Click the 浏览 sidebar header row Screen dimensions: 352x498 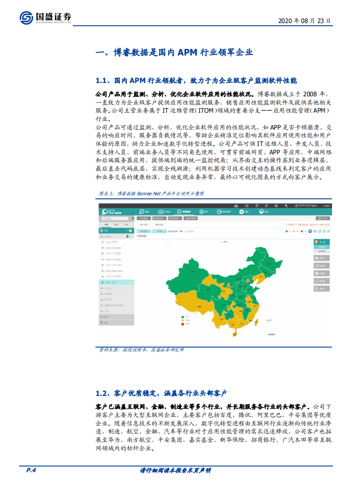click(x=116, y=230)
